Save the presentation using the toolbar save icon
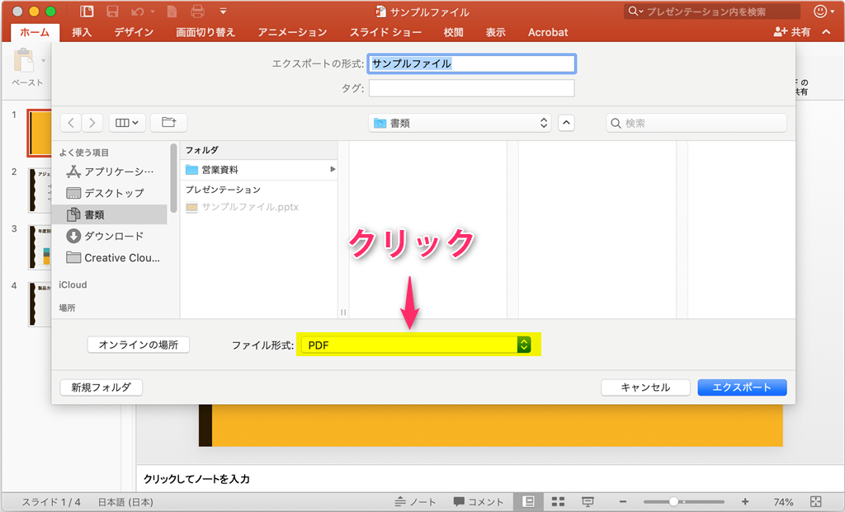 tap(112, 11)
